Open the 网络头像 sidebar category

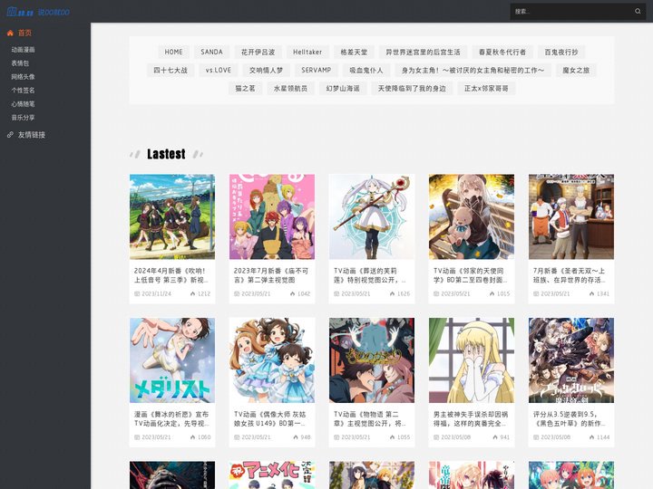[23, 76]
